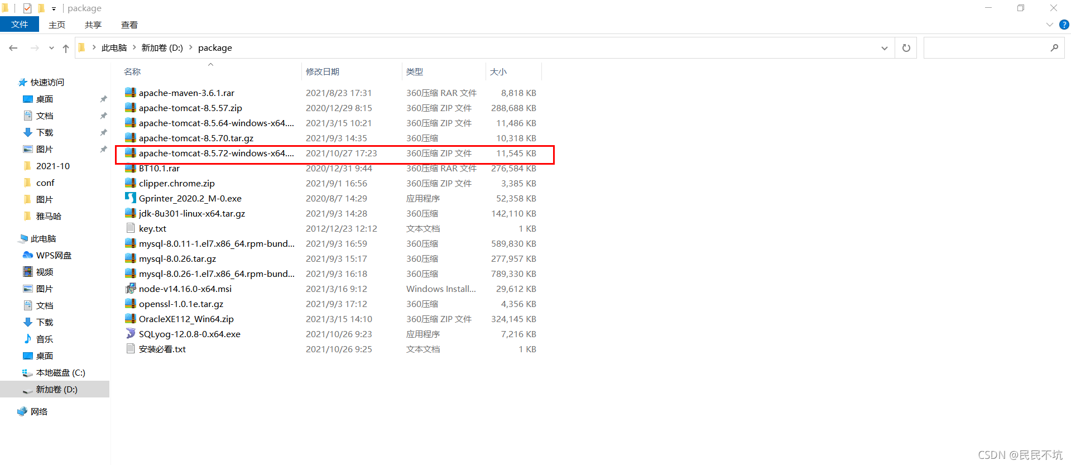Screen dimensions: 1071x465
Task: Click the OracleXE112_Win64.zip archive icon
Action: tap(130, 319)
